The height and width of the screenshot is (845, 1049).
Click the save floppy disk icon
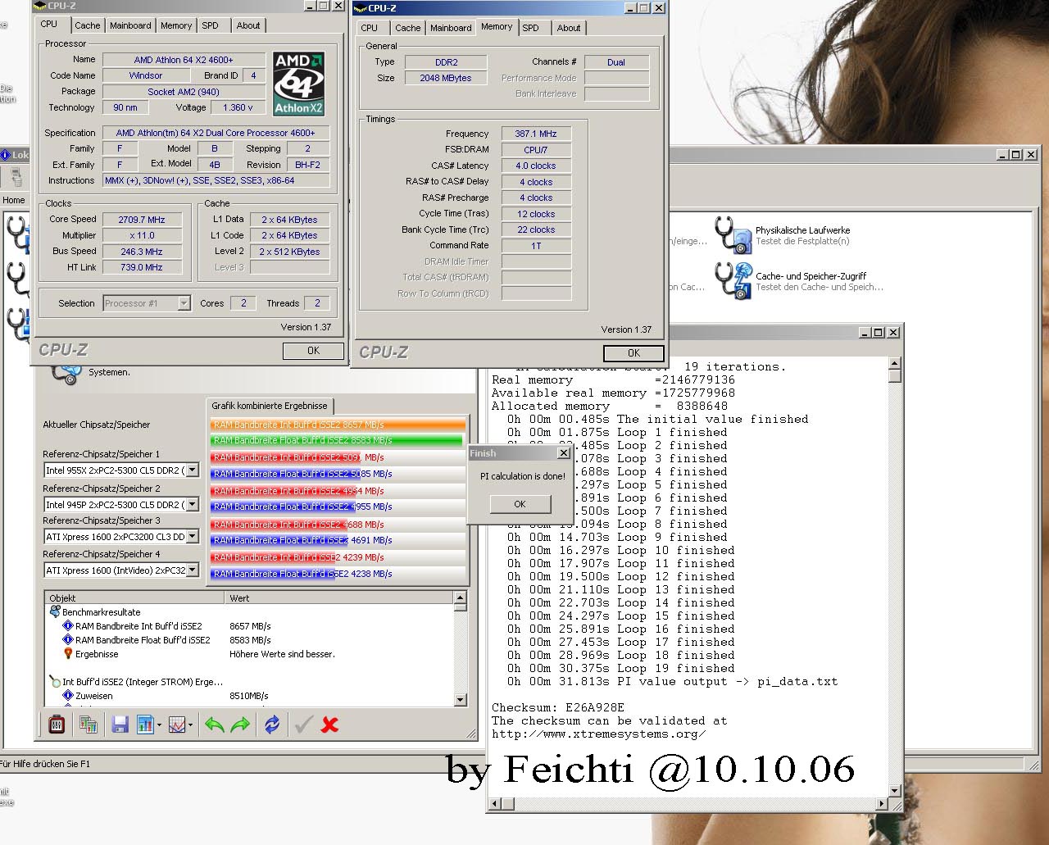click(120, 725)
